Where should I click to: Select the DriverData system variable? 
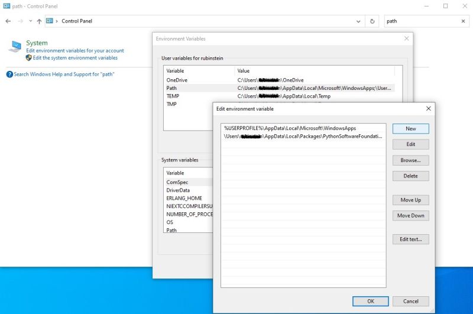coord(189,190)
